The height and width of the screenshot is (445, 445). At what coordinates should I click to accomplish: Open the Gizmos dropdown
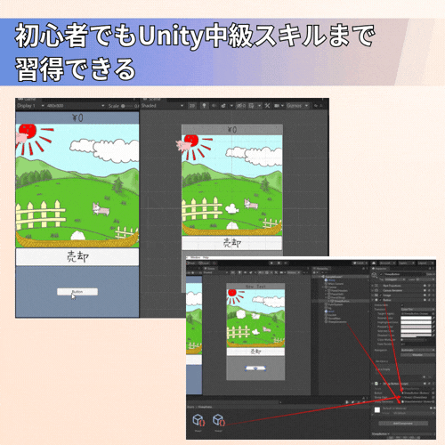pos(297,106)
